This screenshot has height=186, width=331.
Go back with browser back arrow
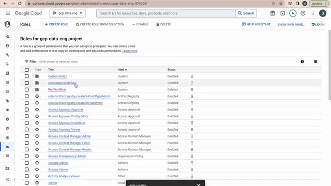pos(5,4)
